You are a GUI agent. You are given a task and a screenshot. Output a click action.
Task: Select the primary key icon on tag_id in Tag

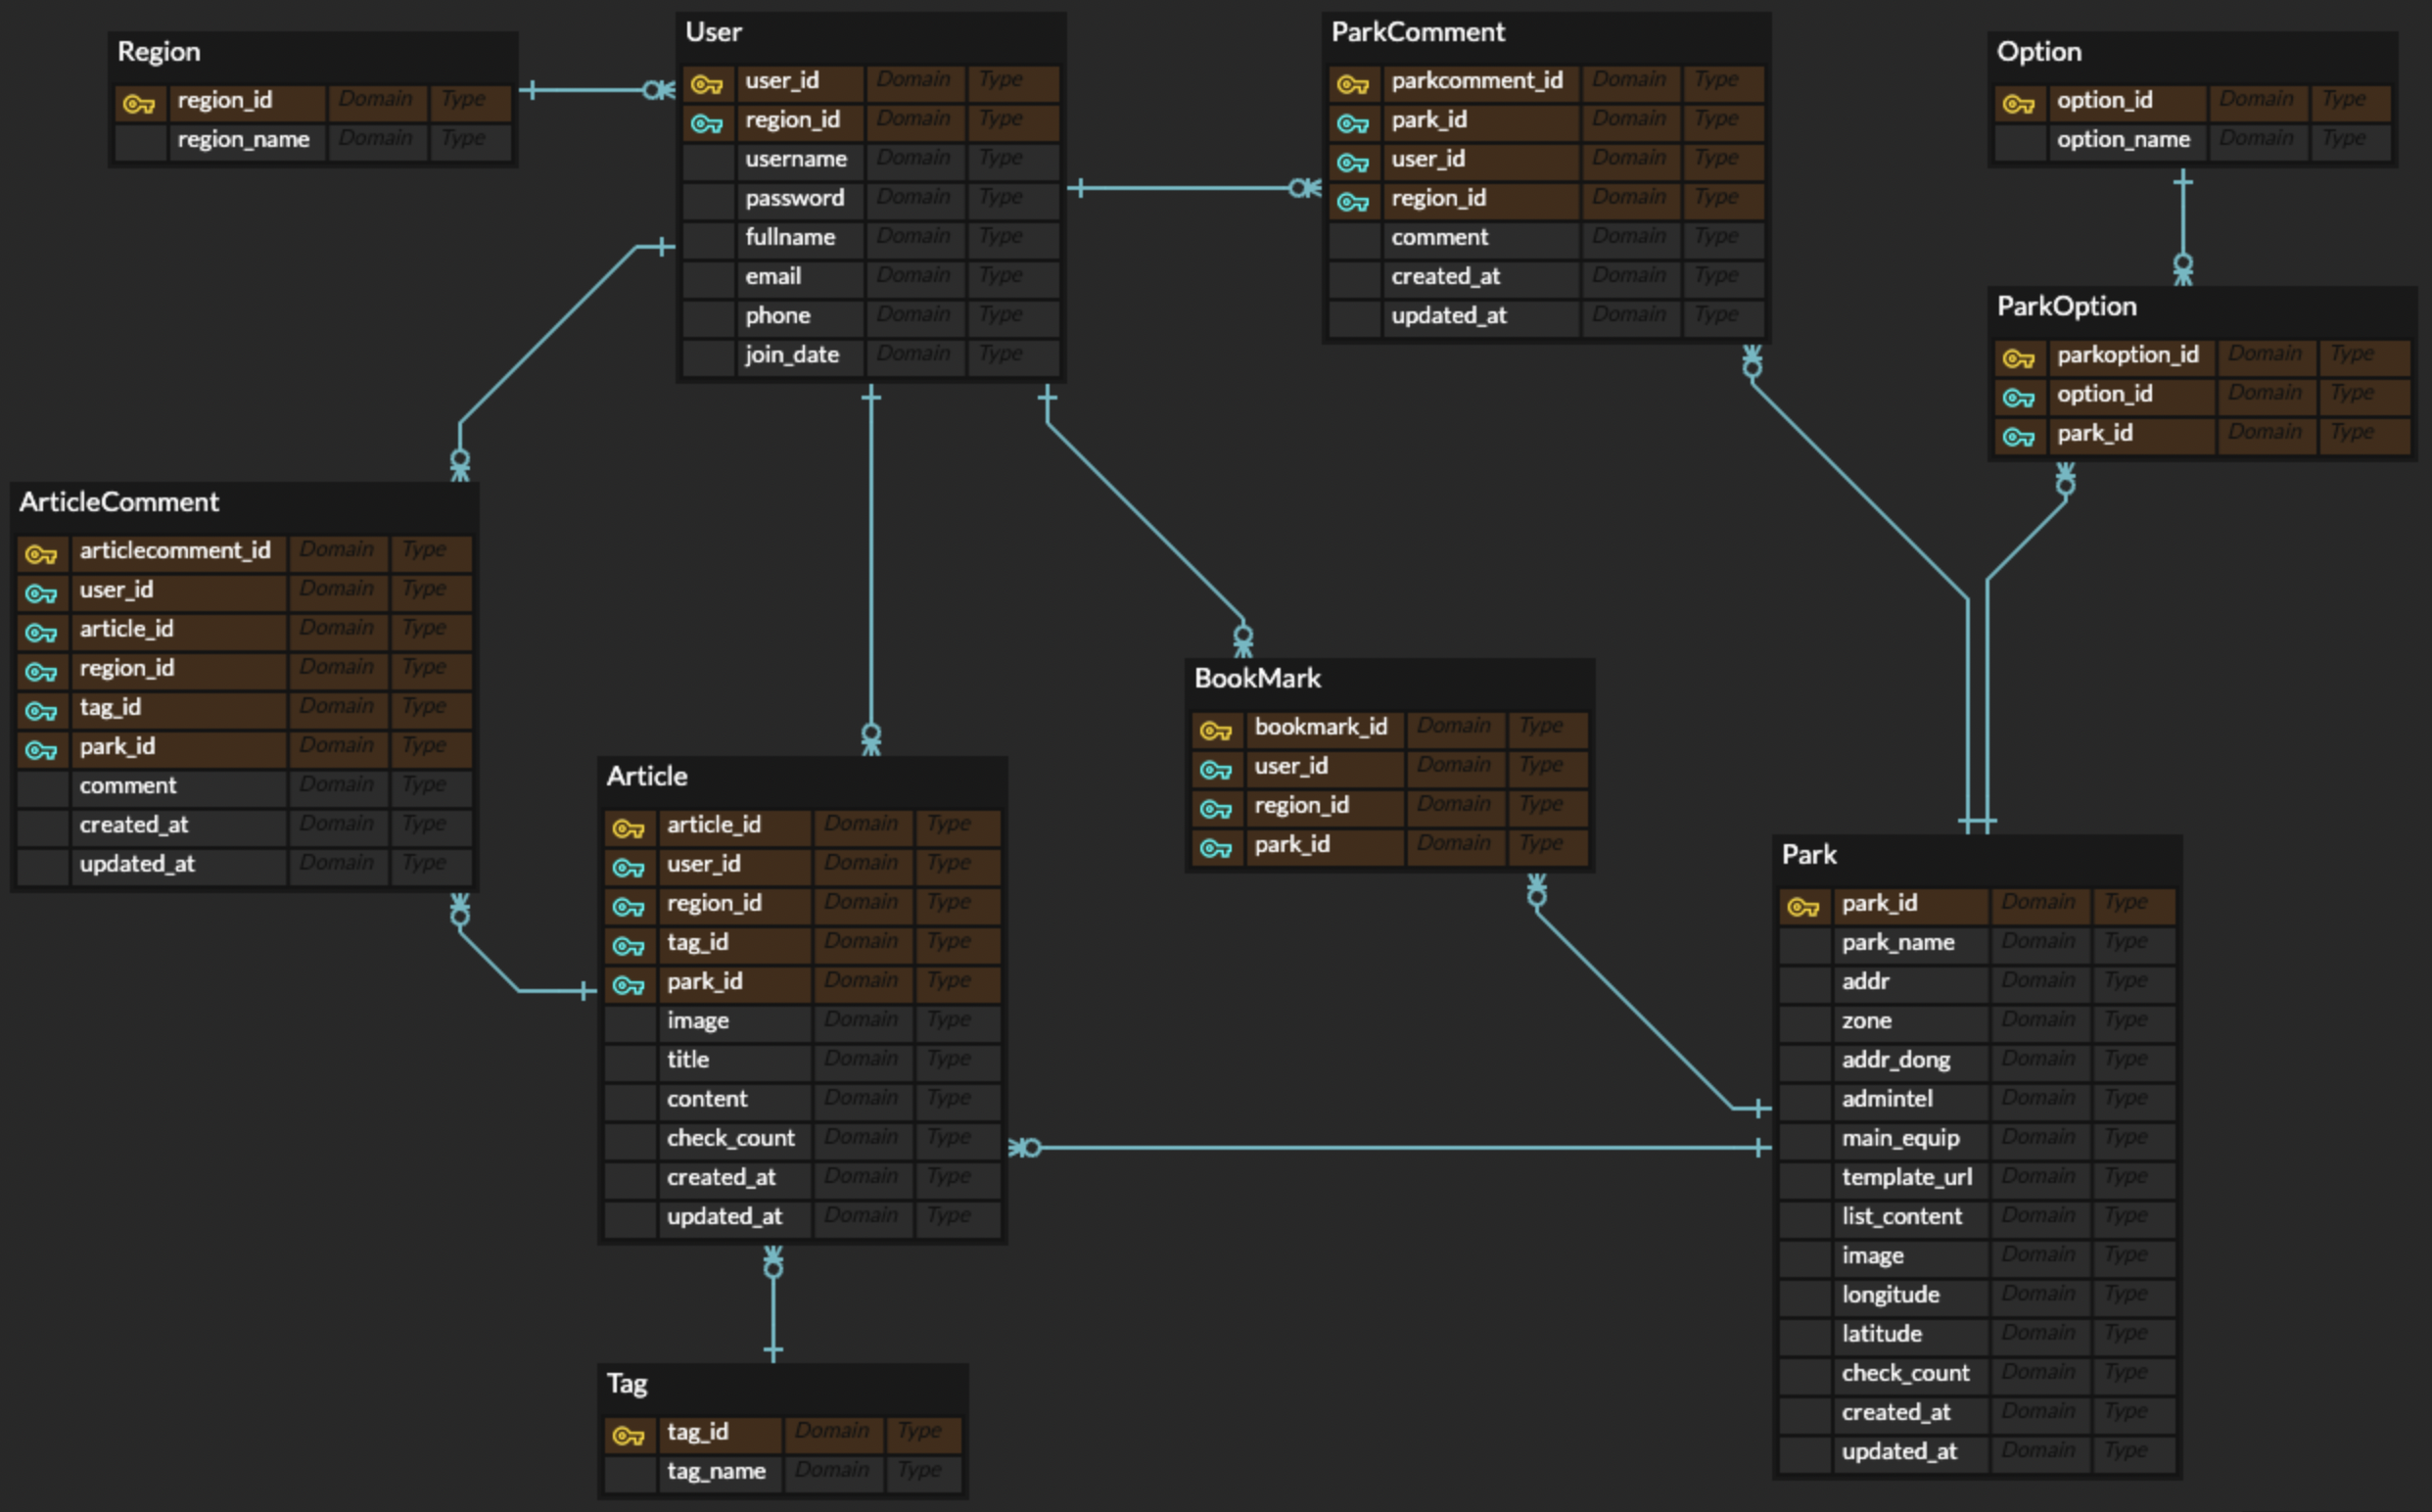point(629,1434)
